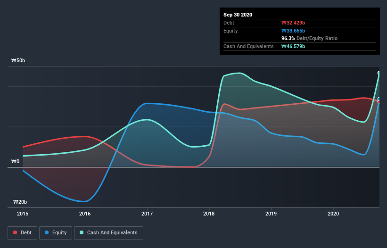Image resolution: width=387 pixels, height=248 pixels.
Task: Select the 2017 x-axis label
Action: pos(147,214)
